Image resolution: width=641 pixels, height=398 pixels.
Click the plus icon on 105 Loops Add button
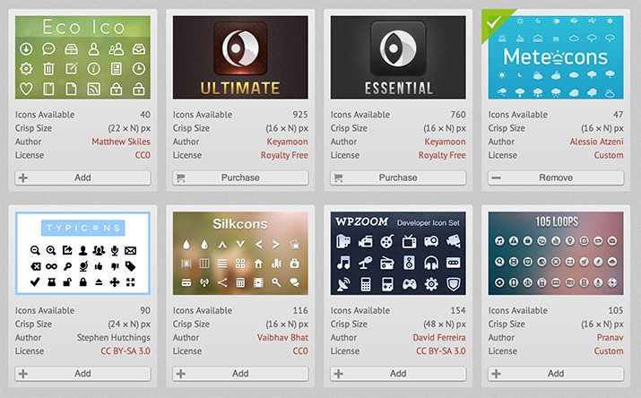497,374
